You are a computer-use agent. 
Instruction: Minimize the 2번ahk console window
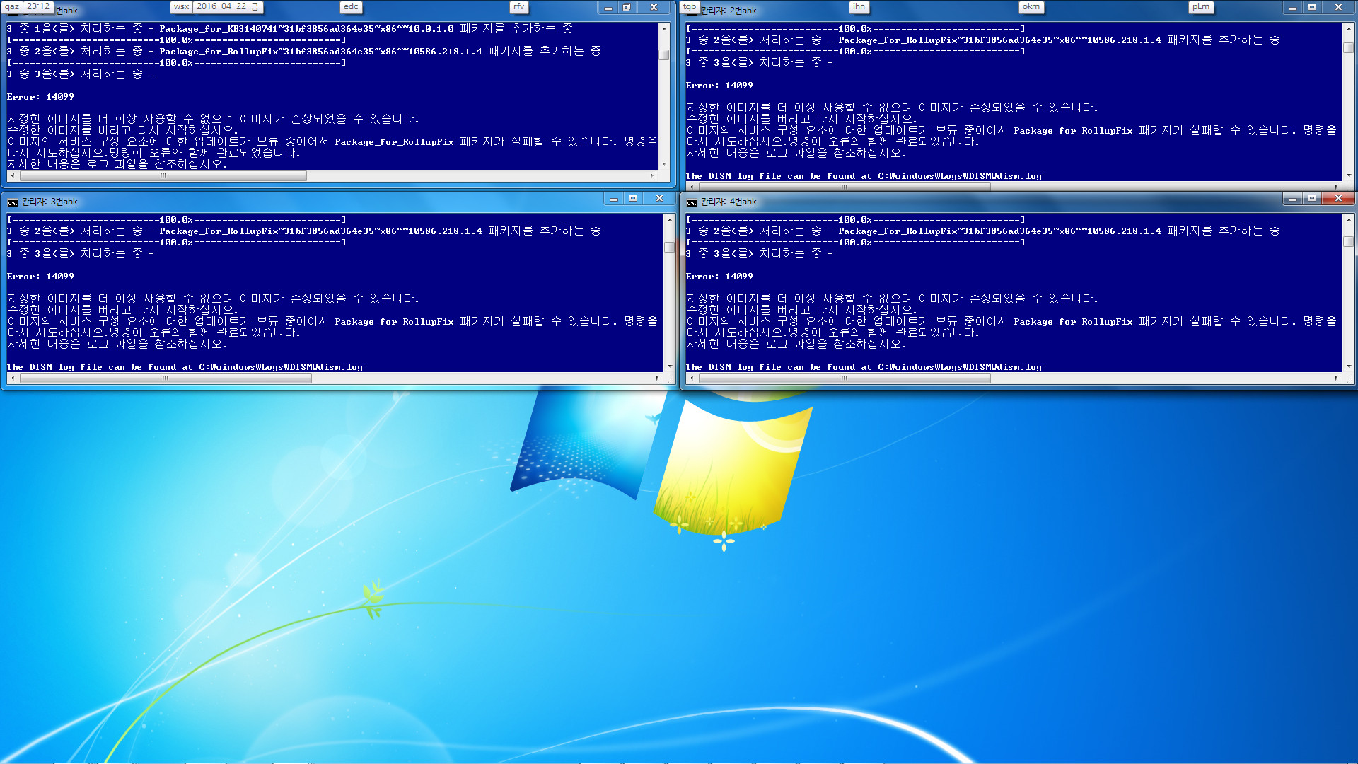coord(1292,8)
